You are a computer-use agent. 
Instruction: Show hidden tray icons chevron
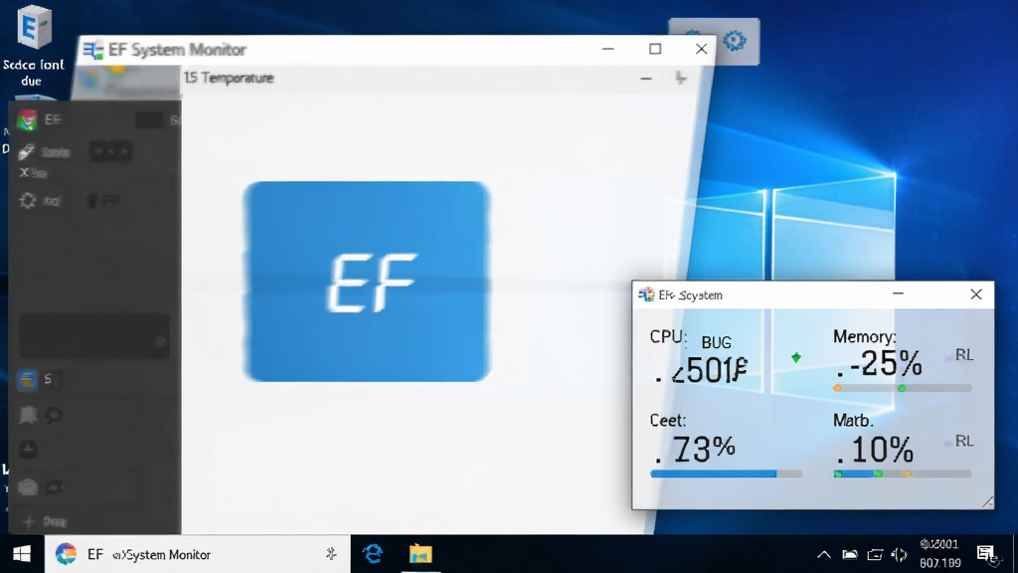coord(824,555)
